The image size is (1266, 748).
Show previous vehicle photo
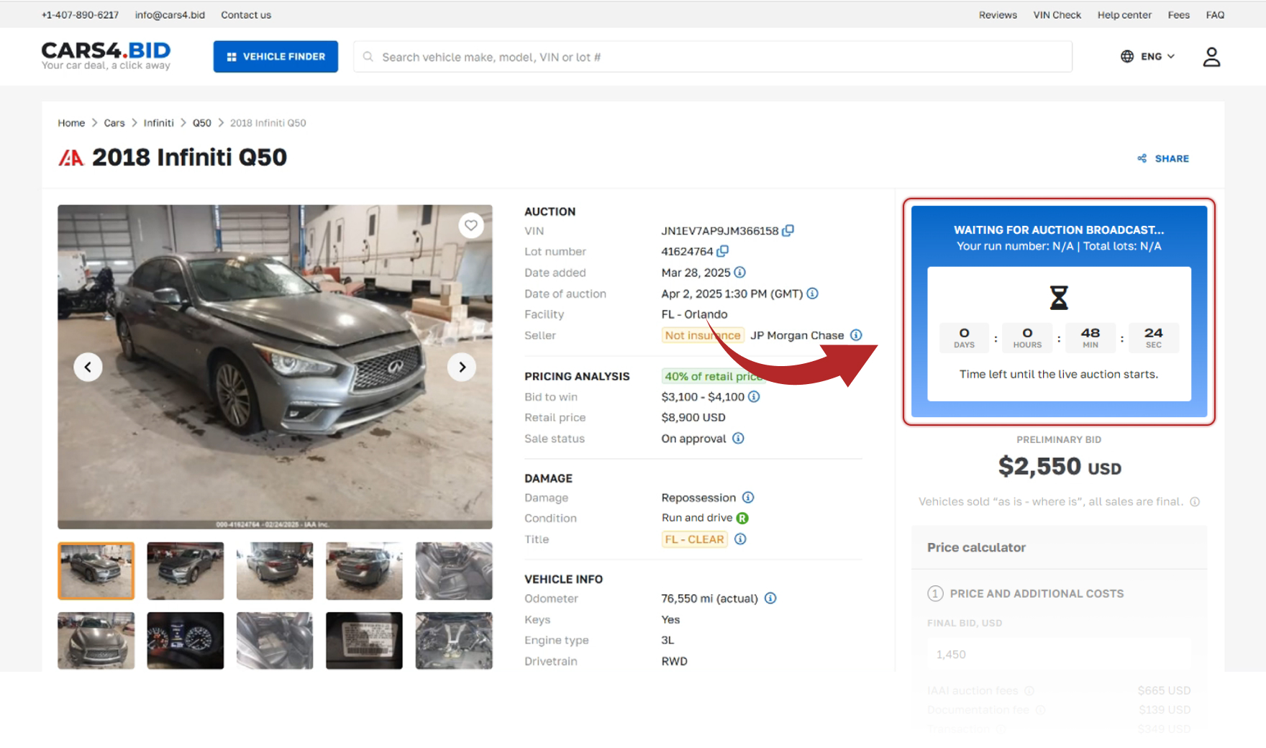(88, 368)
